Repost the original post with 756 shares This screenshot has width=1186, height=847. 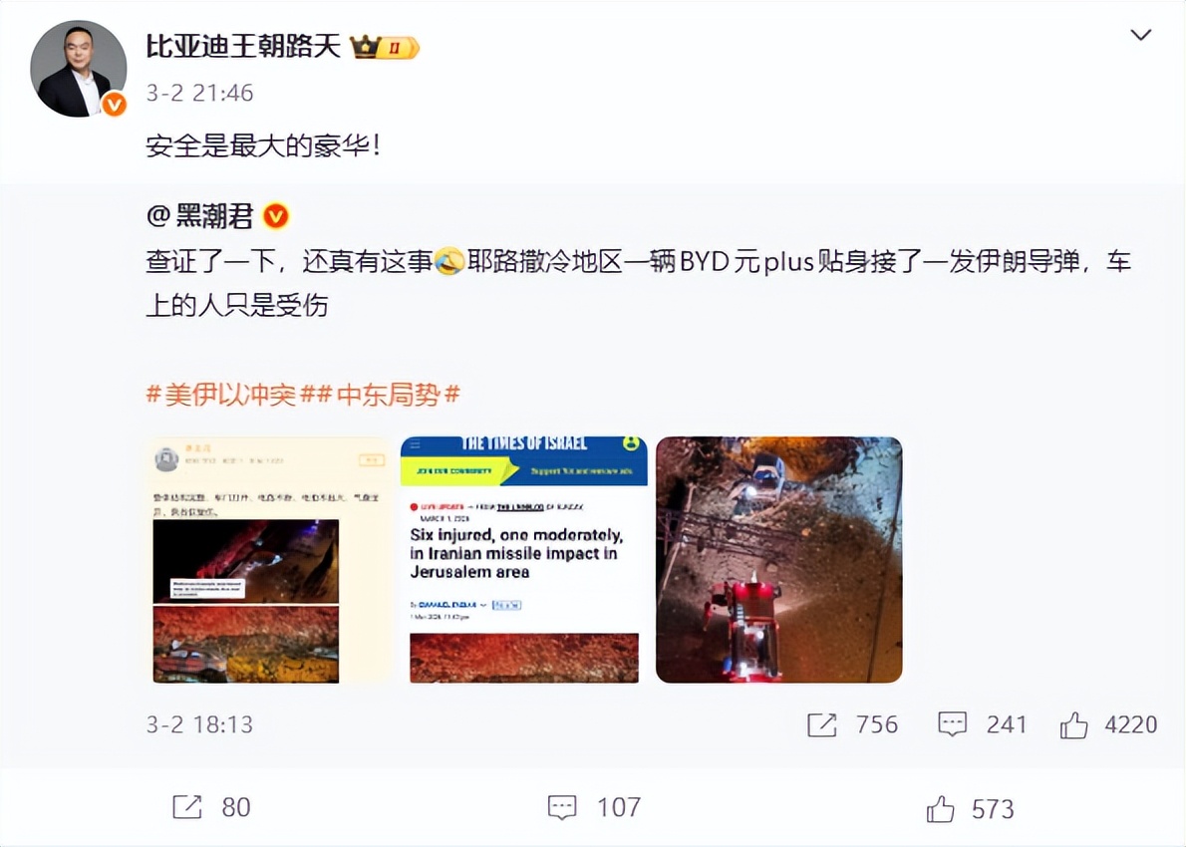click(852, 724)
